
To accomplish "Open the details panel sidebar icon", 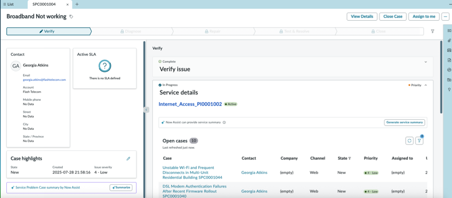I will (x=449, y=31).
